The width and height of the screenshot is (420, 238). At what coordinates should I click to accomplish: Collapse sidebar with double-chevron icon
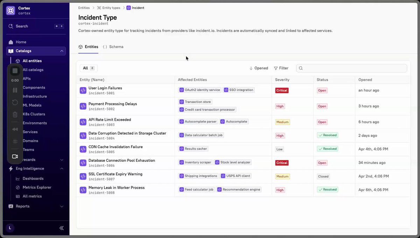[x=62, y=228]
